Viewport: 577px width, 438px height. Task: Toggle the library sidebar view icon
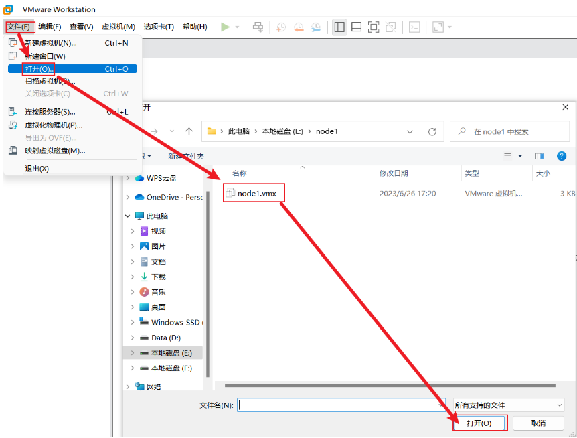point(339,27)
